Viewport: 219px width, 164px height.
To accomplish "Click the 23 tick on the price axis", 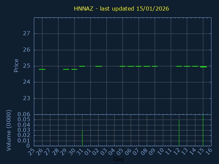I will pyautogui.click(x=27, y=98).
